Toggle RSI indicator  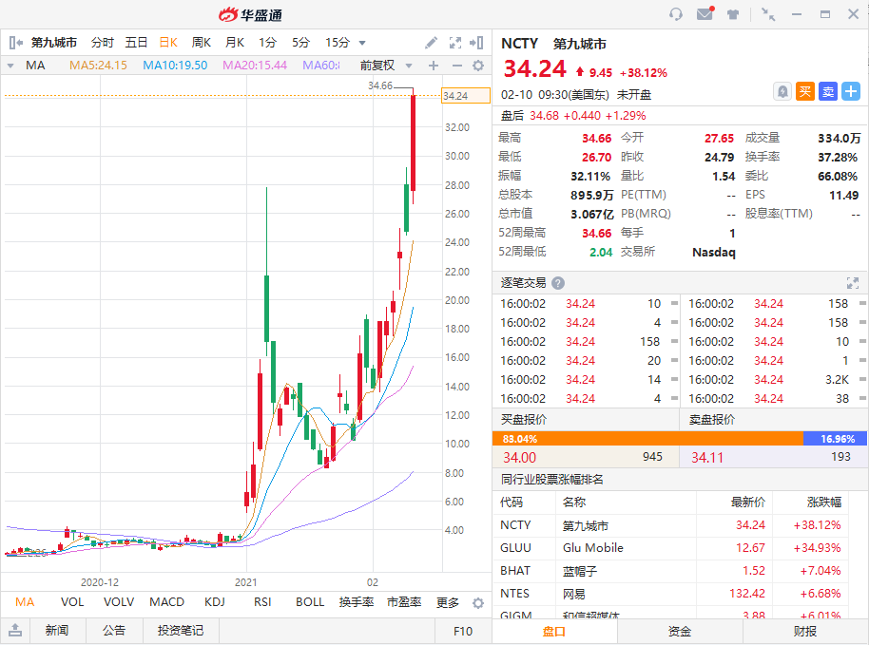(x=262, y=602)
